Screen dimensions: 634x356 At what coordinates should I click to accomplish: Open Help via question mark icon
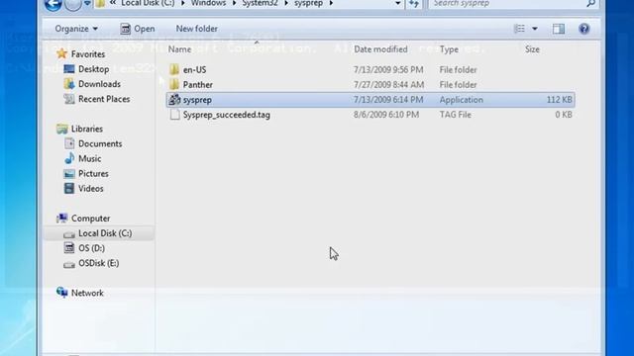[583, 29]
